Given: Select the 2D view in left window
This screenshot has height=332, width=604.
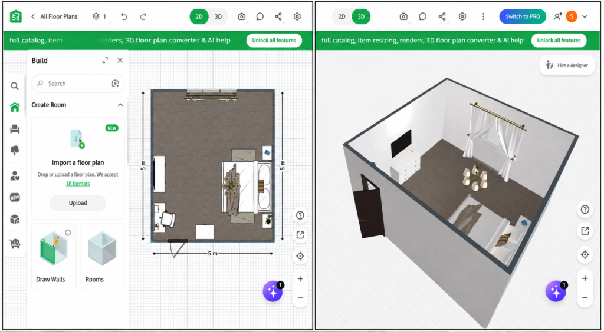Looking at the screenshot, I should point(199,16).
